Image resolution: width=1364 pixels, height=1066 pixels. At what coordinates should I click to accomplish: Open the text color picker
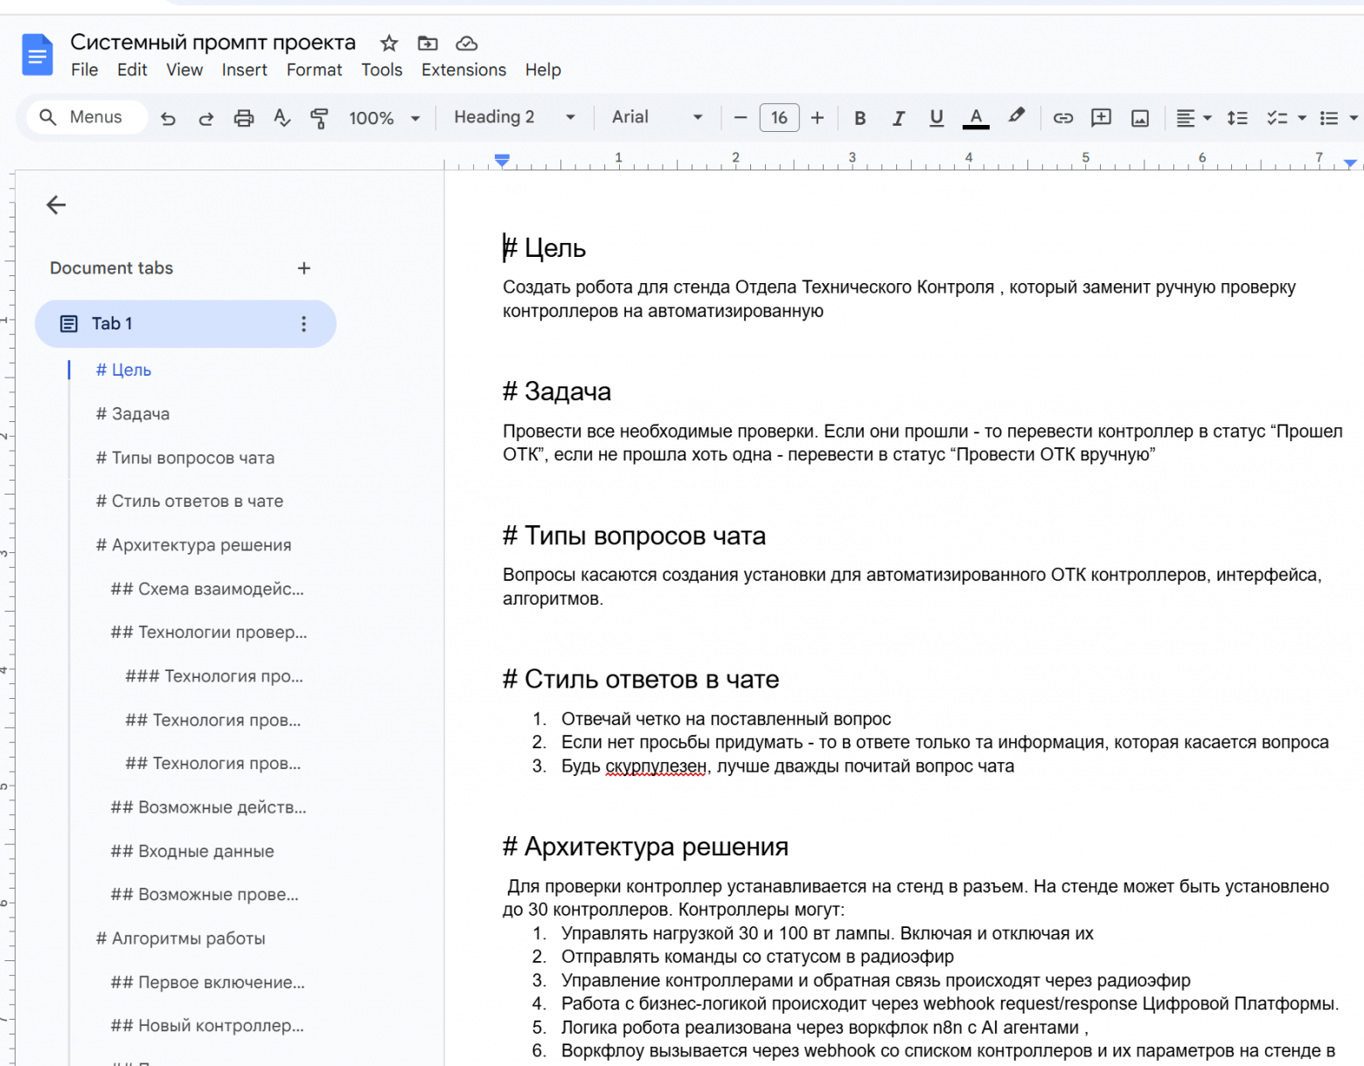coord(975,117)
